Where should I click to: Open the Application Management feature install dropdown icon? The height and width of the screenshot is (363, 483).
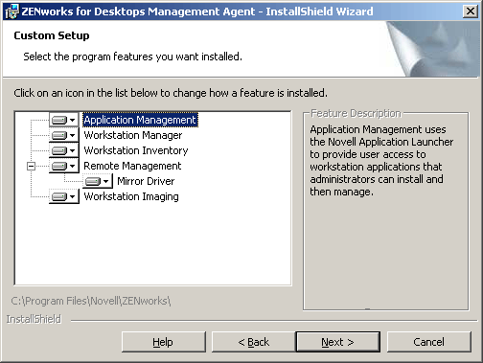point(64,120)
